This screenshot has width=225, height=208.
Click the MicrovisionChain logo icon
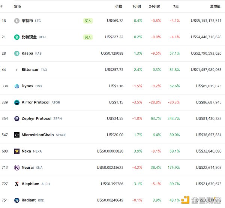16,135
